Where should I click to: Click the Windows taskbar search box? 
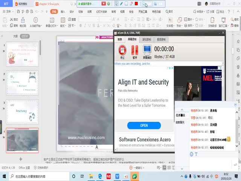point(39,176)
